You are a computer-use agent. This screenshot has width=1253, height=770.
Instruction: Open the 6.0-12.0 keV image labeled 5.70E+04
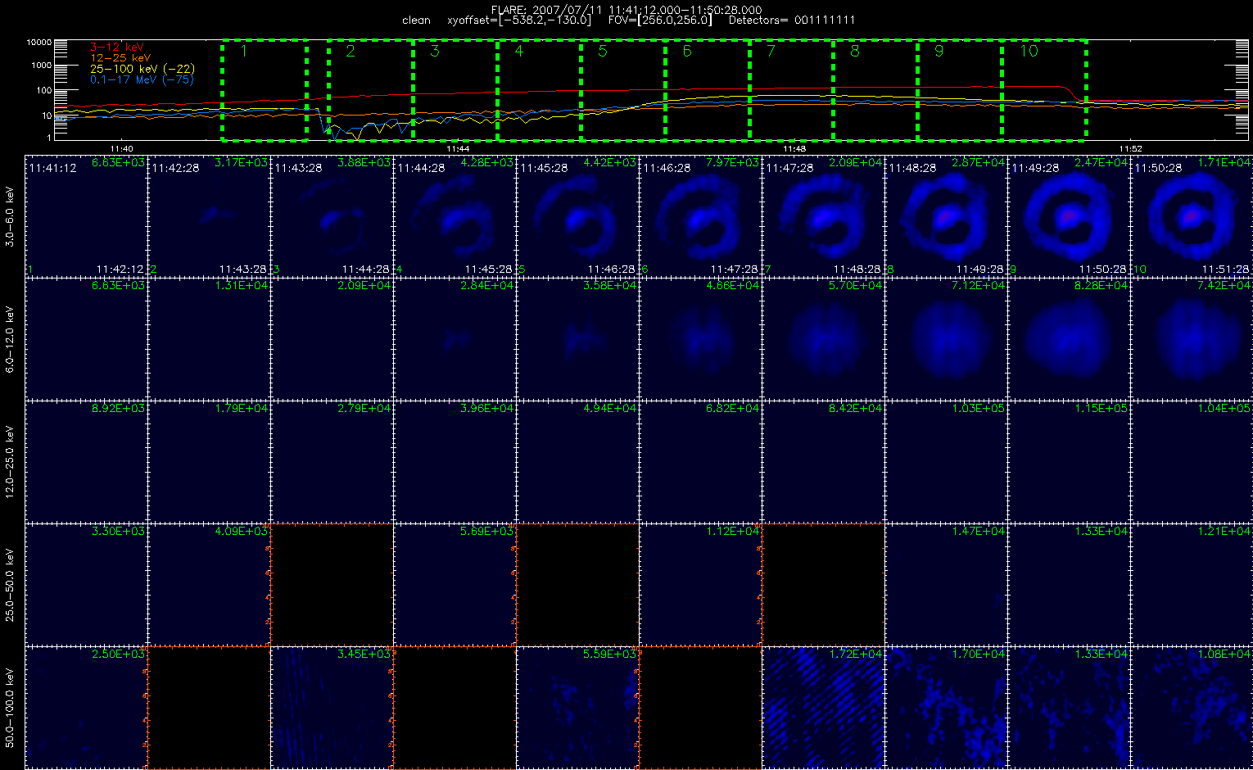pos(823,339)
